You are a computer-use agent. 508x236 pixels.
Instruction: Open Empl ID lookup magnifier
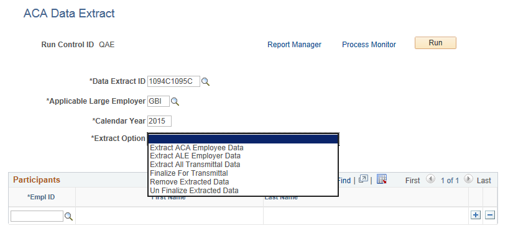point(68,217)
